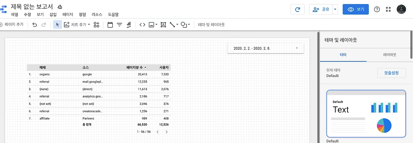Go to next table page arrow

166,132
